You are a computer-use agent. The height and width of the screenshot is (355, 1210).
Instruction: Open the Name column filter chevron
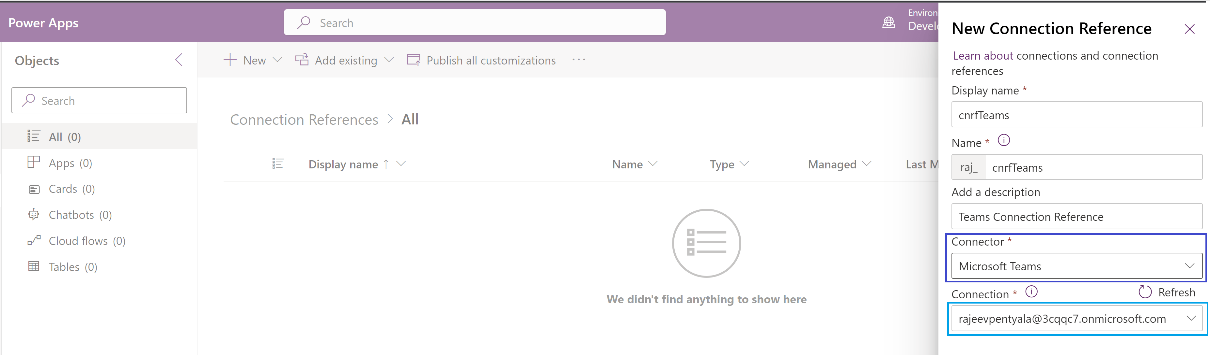coord(652,164)
